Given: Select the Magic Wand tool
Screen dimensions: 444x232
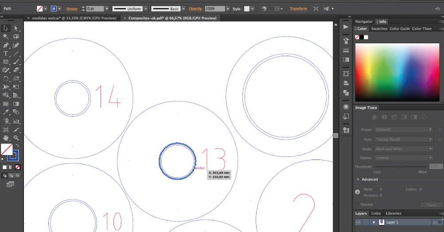Looking at the screenshot, I should point(6,37).
